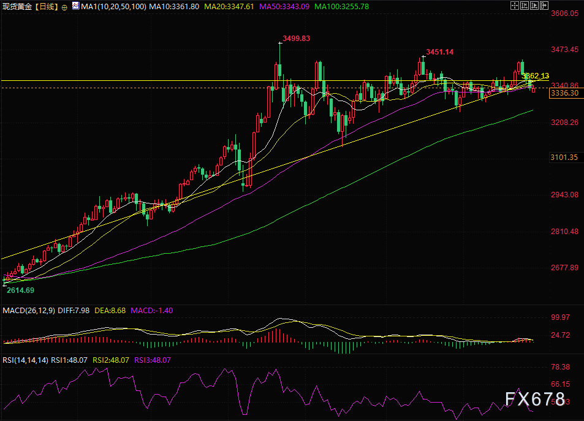Open MA1(10,20,50,100) indicator settings
Screen dimensions: 584x421
pyautogui.click(x=112, y=6)
